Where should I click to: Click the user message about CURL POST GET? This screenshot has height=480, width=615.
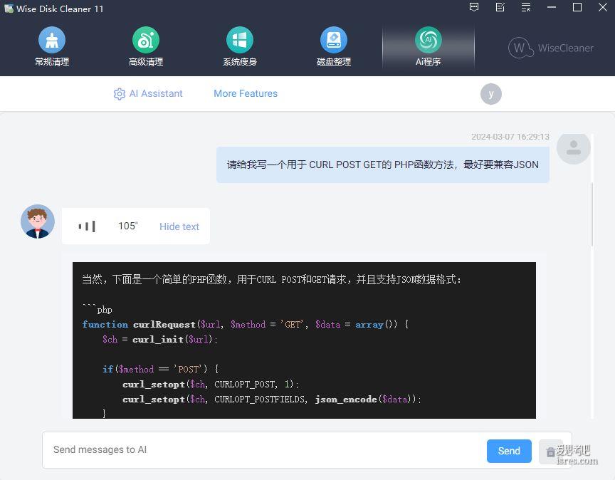point(383,165)
